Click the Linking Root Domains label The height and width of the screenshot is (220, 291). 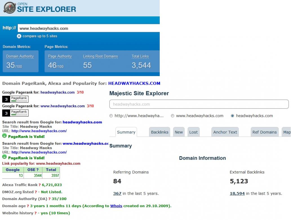(x=100, y=56)
